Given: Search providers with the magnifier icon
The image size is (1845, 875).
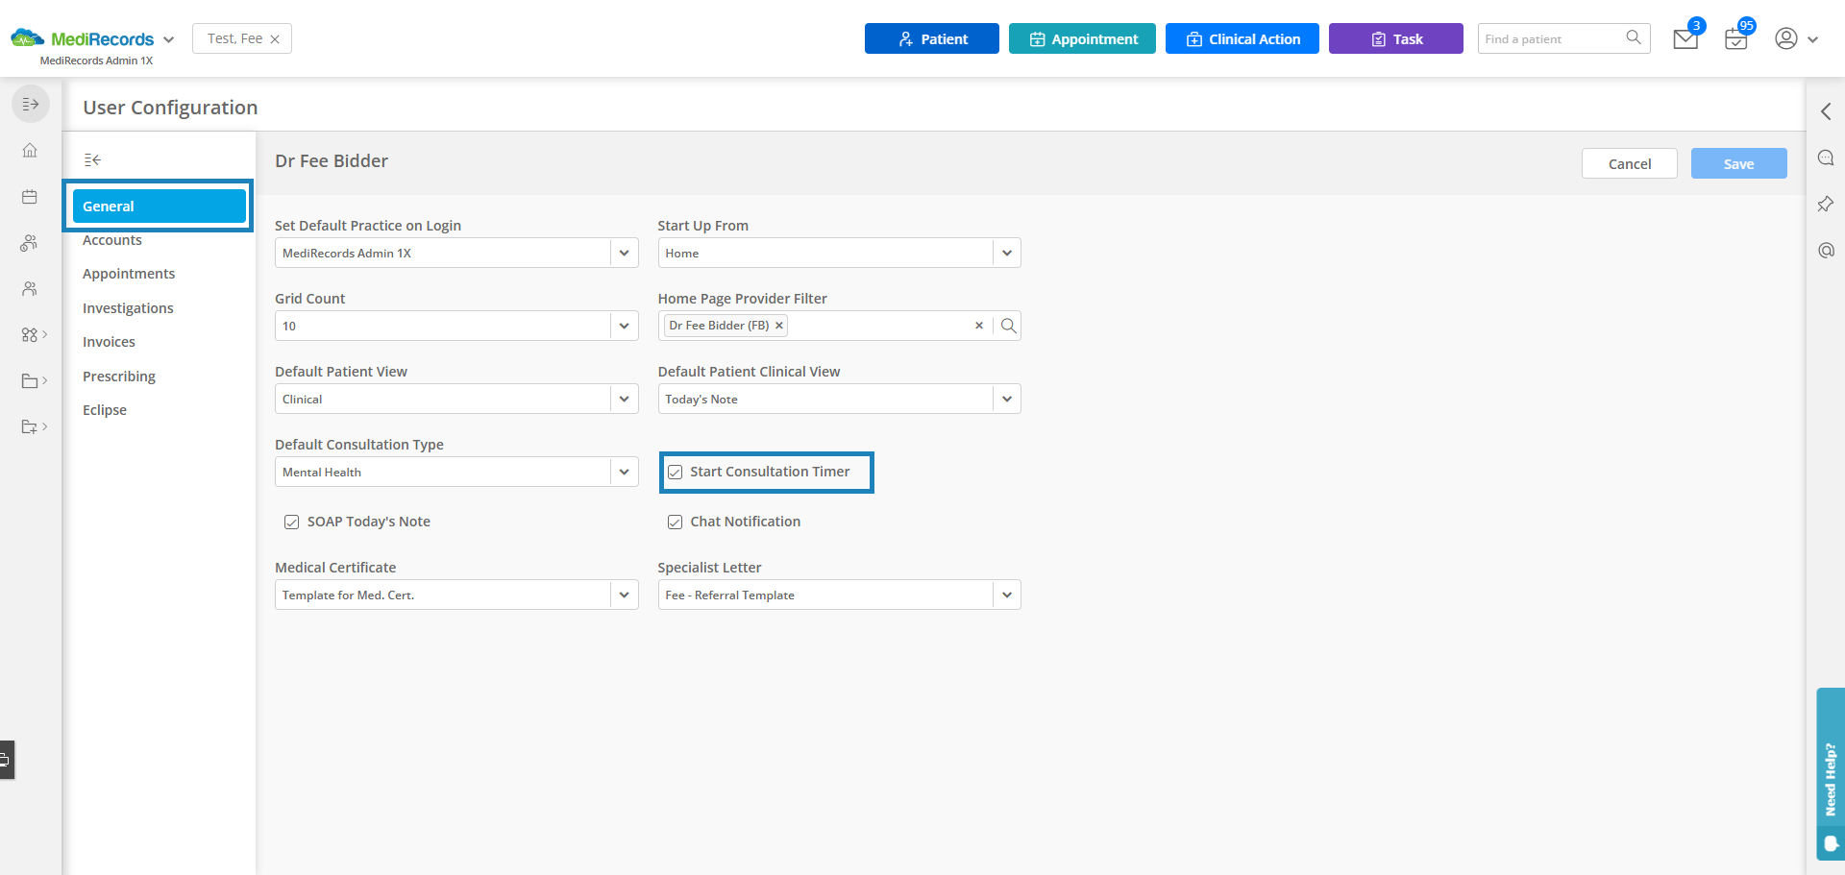Looking at the screenshot, I should click(x=1008, y=326).
